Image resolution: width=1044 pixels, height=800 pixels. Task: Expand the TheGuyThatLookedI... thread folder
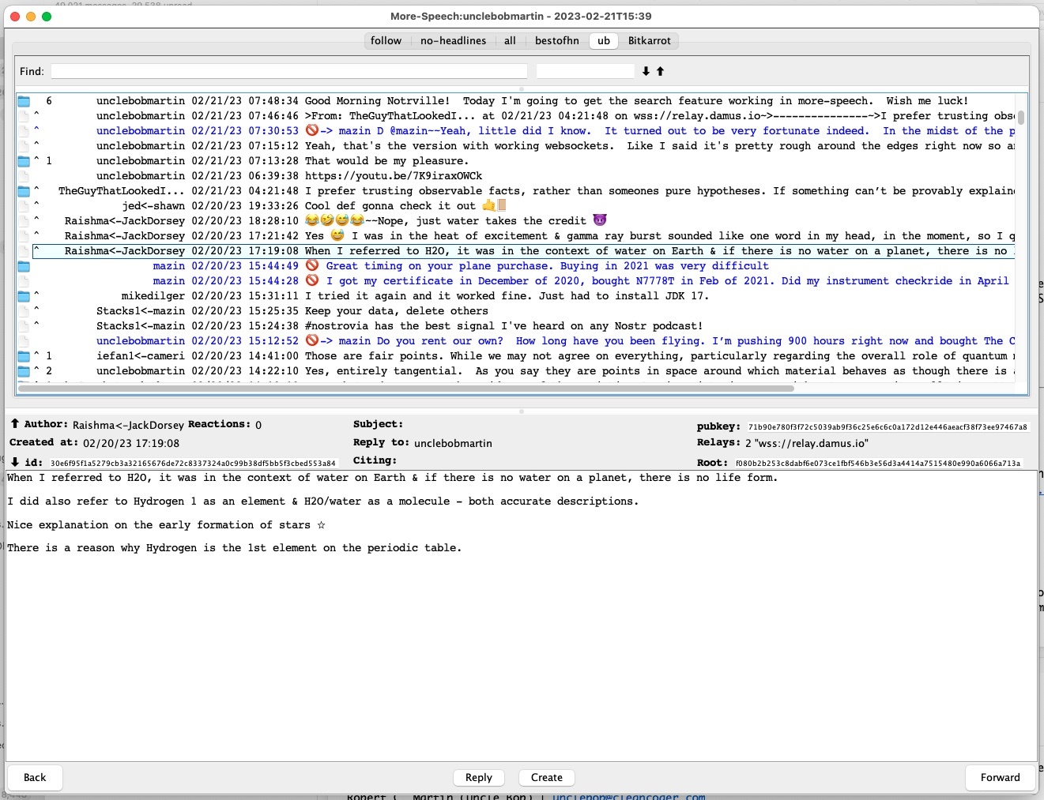point(24,191)
